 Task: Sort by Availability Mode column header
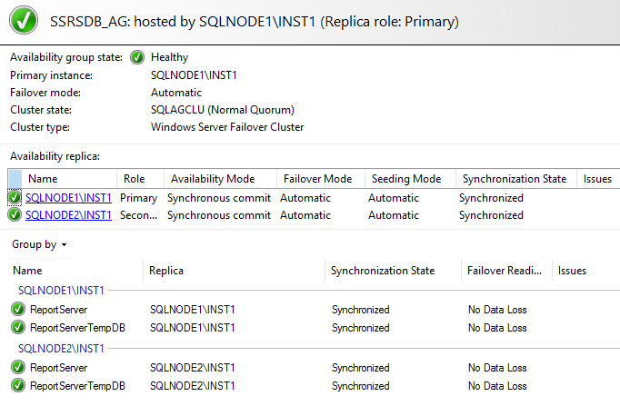[x=213, y=179]
